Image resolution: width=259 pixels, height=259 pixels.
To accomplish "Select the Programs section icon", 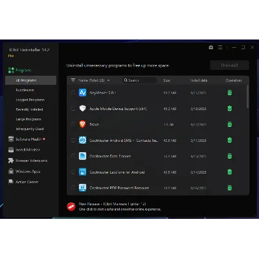I will (x=11, y=70).
